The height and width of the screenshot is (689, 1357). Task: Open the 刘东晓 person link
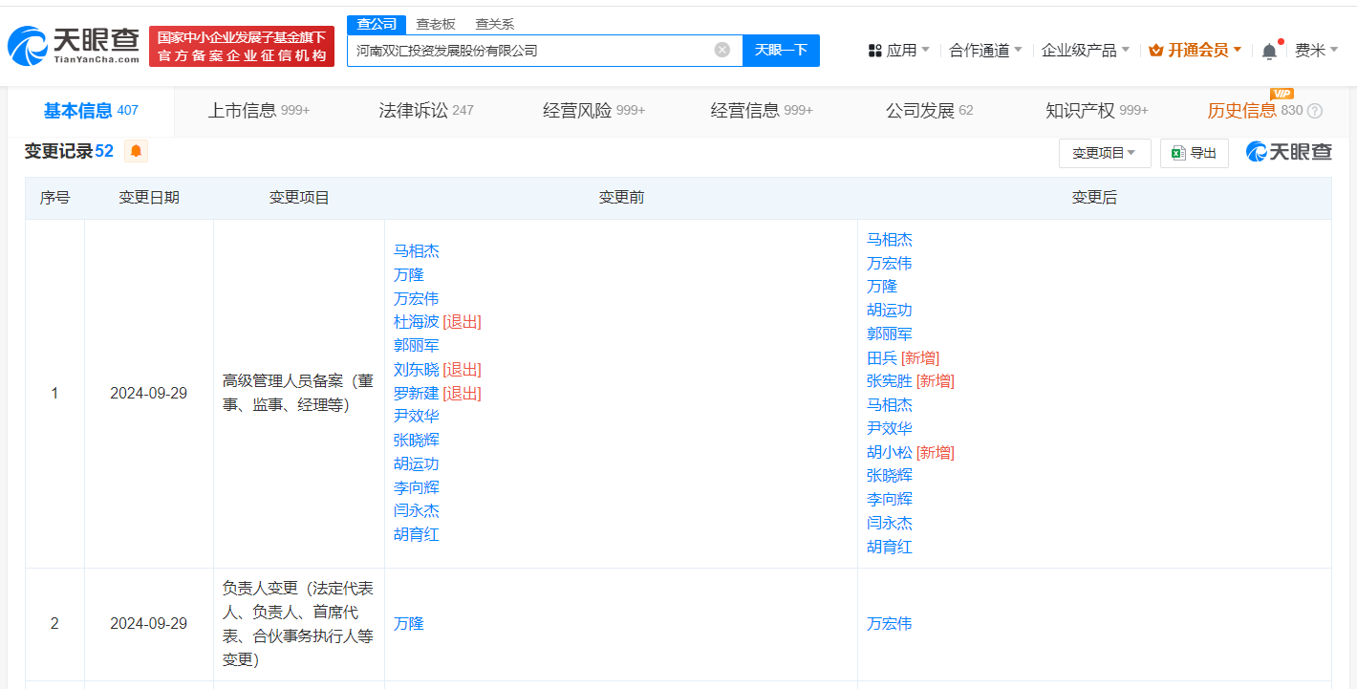click(417, 369)
